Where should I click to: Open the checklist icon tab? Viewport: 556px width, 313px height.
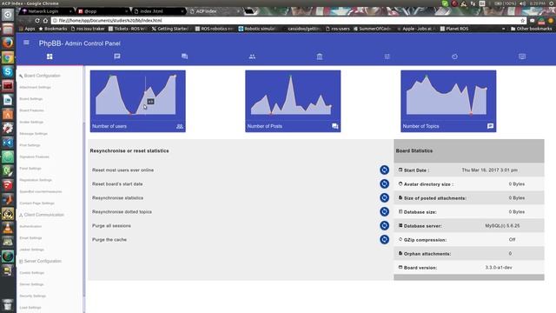click(x=387, y=57)
